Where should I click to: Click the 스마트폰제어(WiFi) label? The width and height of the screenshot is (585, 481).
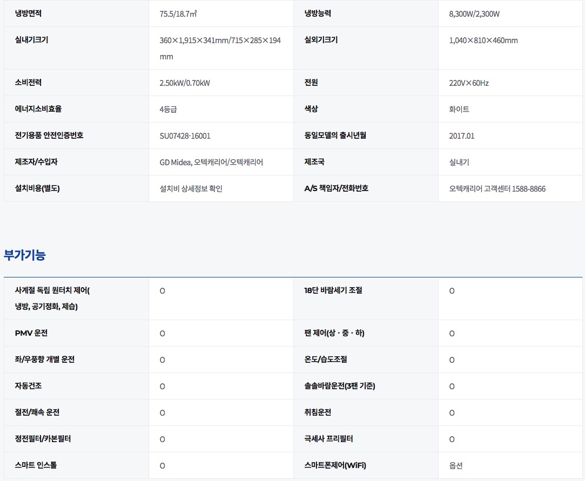pyautogui.click(x=339, y=465)
